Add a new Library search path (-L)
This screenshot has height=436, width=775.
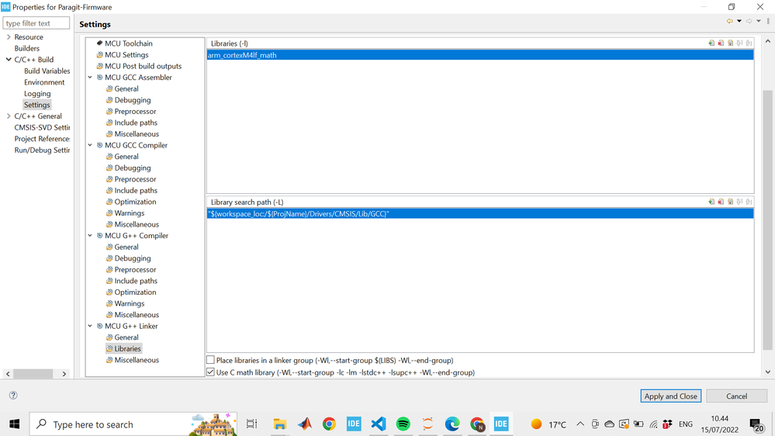[x=711, y=202]
